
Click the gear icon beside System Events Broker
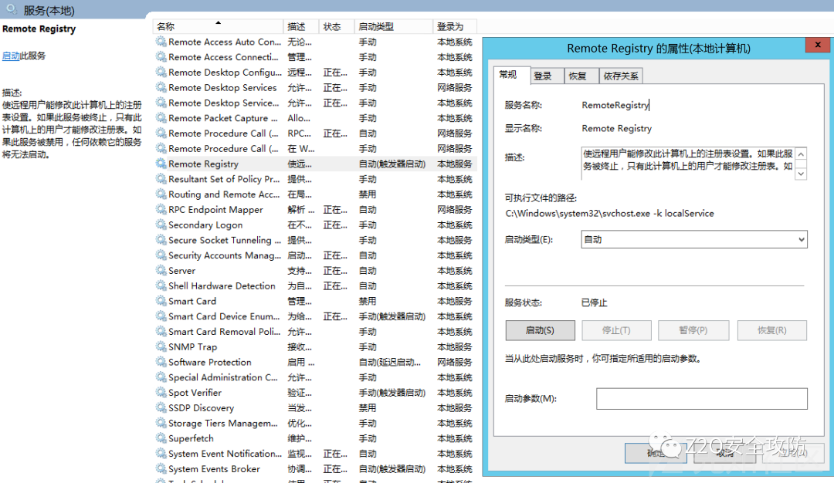(161, 468)
